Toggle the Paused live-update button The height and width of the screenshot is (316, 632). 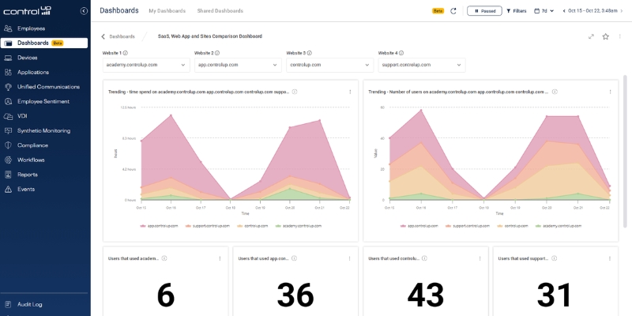(484, 11)
